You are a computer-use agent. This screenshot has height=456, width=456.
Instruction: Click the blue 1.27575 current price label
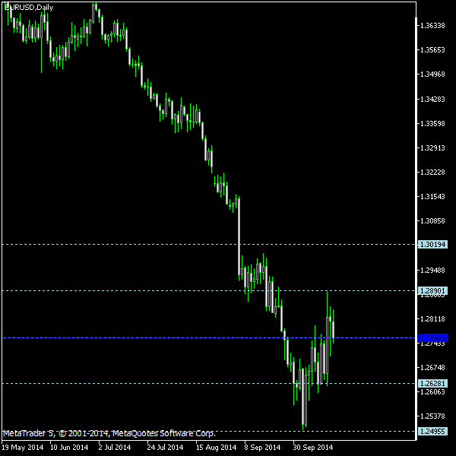click(x=432, y=338)
